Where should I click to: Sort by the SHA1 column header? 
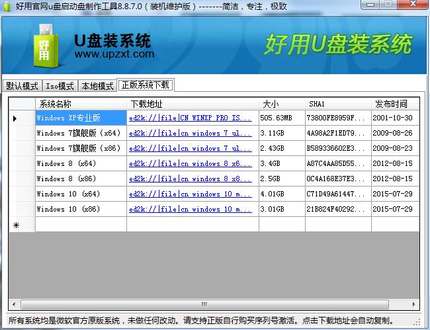pos(338,104)
